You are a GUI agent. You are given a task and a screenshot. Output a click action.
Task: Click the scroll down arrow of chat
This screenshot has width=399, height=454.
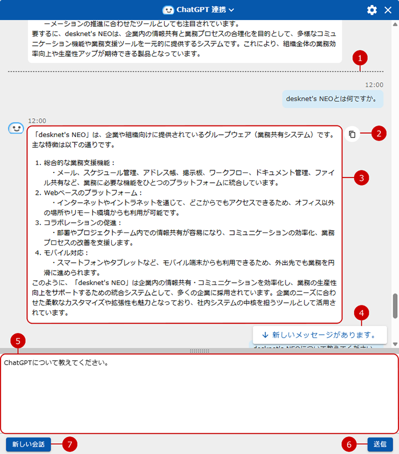coord(395,344)
